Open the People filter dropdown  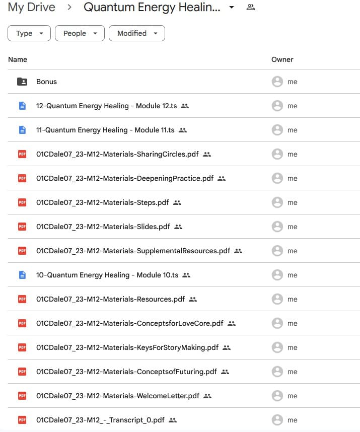(x=80, y=33)
